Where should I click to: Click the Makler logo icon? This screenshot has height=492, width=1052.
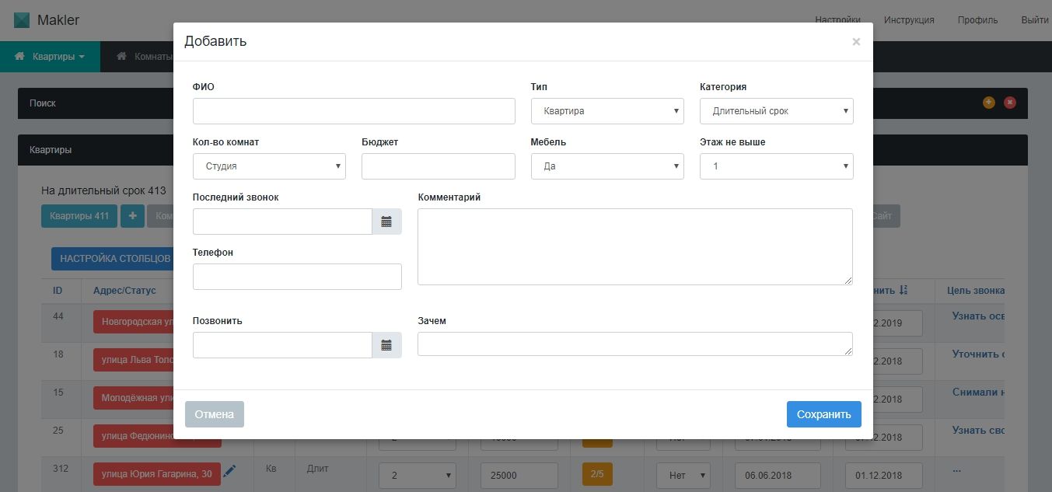(22, 20)
